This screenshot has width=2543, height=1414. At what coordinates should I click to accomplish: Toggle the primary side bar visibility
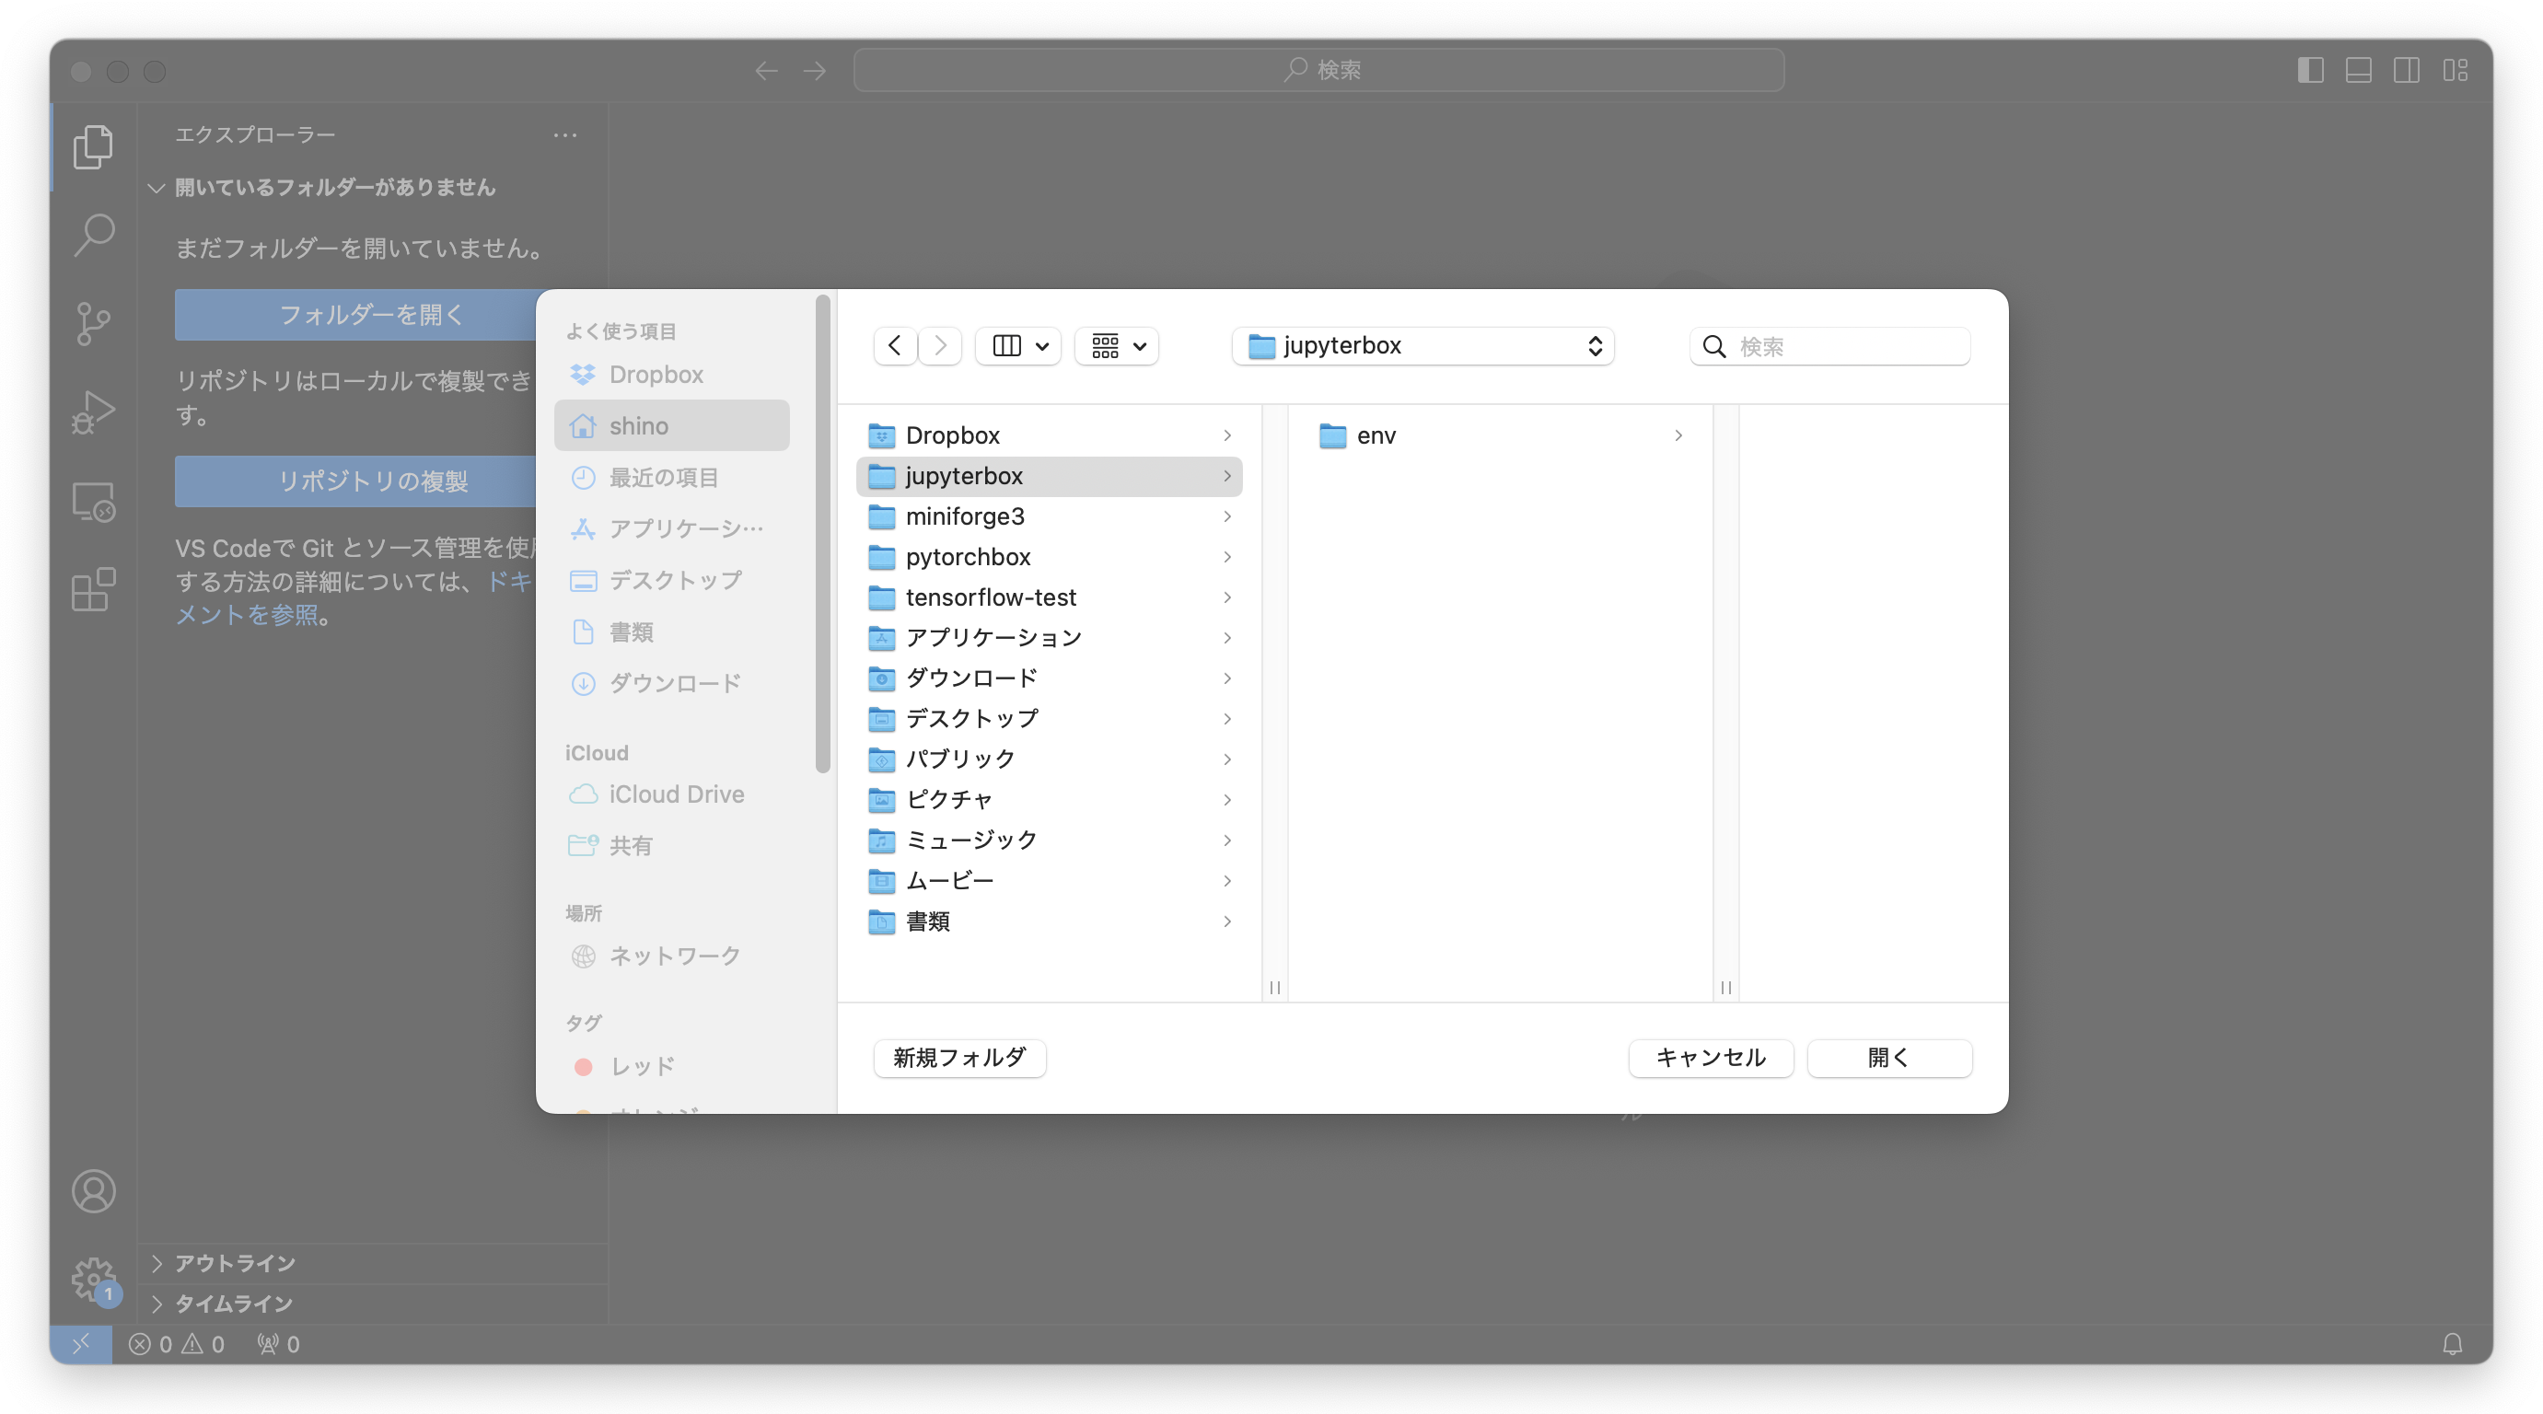click(2312, 70)
